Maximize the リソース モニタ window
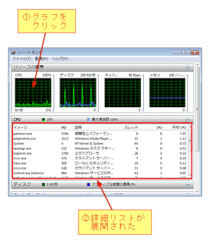The height and width of the screenshot is (241, 210). tap(186, 53)
